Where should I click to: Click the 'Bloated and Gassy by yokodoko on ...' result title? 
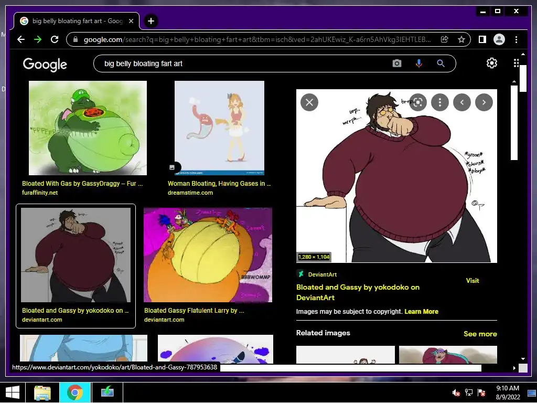[x=76, y=311]
